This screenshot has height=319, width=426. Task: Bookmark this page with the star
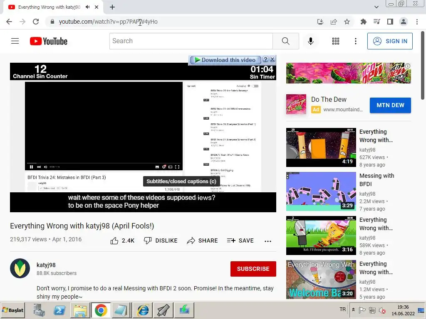[347, 22]
